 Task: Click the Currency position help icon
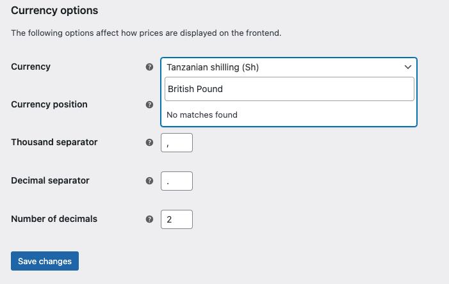point(149,104)
